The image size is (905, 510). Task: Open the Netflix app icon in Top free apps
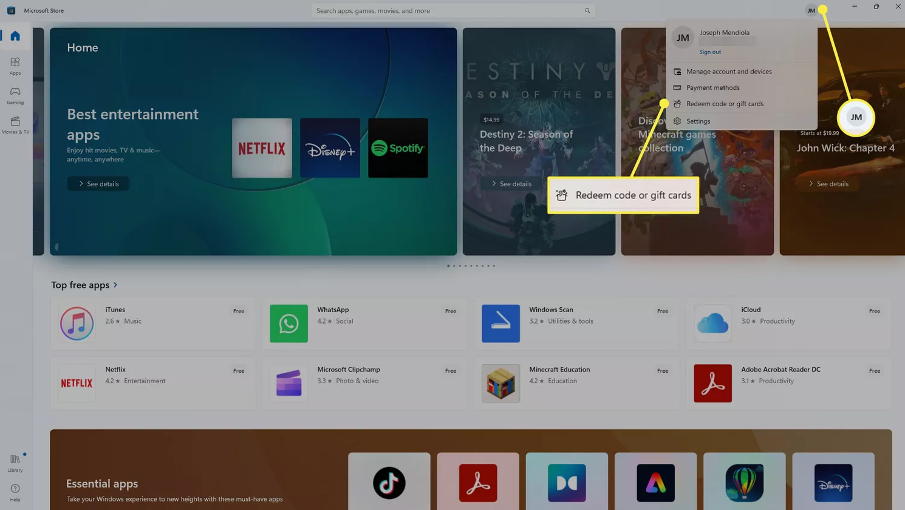pos(77,383)
